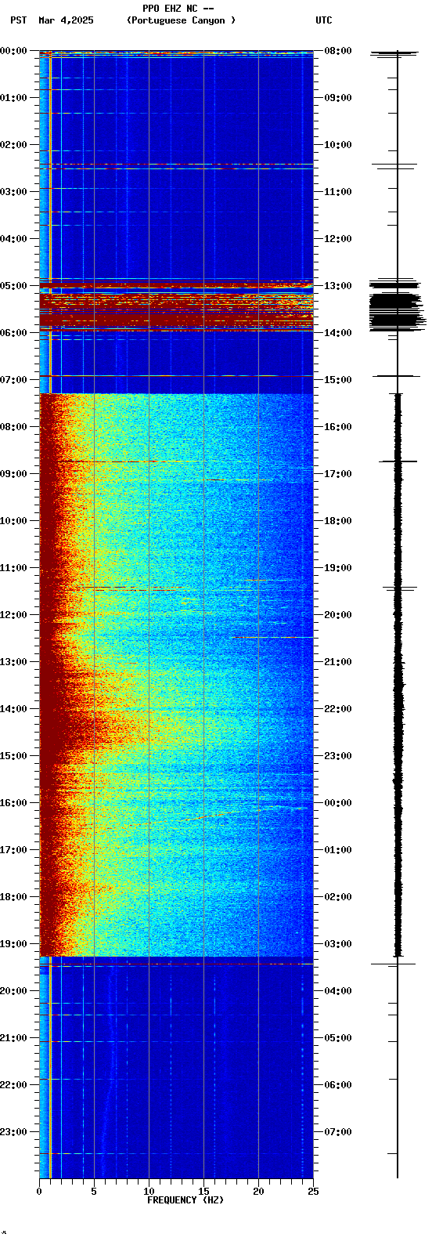Click the PST '15:00' time tick label
The width and height of the screenshot is (432, 1241).
(x=13, y=756)
